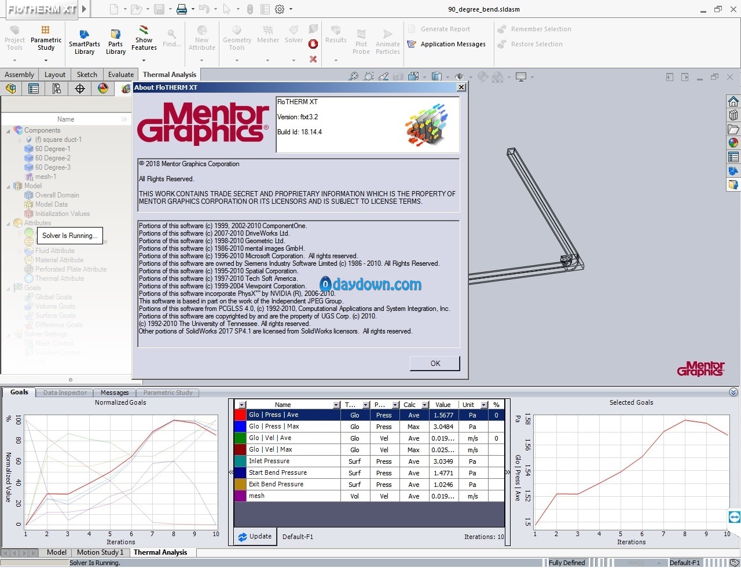Switch to the Sketch ribbon tab
741x568 pixels.
coord(87,75)
